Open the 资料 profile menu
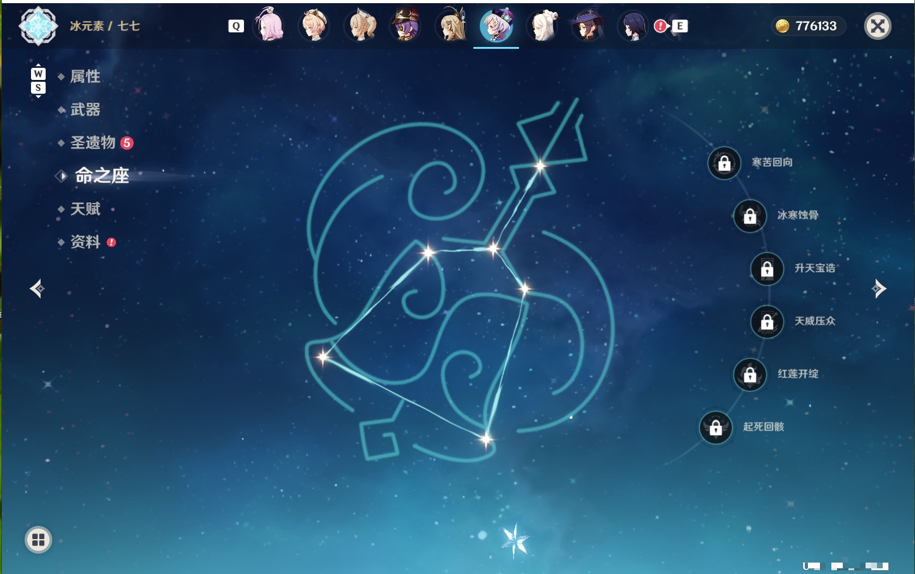This screenshot has width=915, height=574. [85, 242]
